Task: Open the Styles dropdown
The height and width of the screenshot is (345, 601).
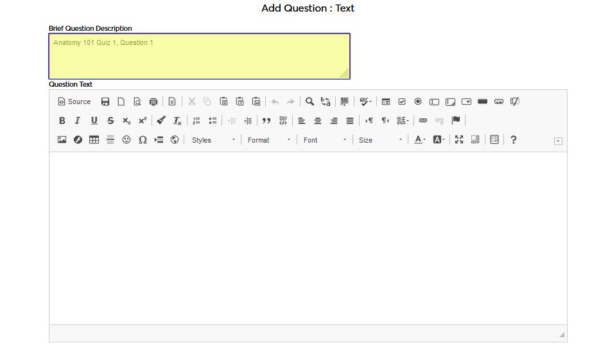Action: [213, 140]
